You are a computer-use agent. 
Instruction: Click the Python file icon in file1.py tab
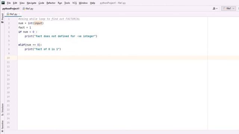7,14
